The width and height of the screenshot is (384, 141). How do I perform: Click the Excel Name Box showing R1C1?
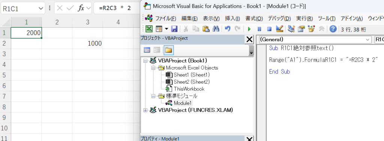[x=19, y=8]
